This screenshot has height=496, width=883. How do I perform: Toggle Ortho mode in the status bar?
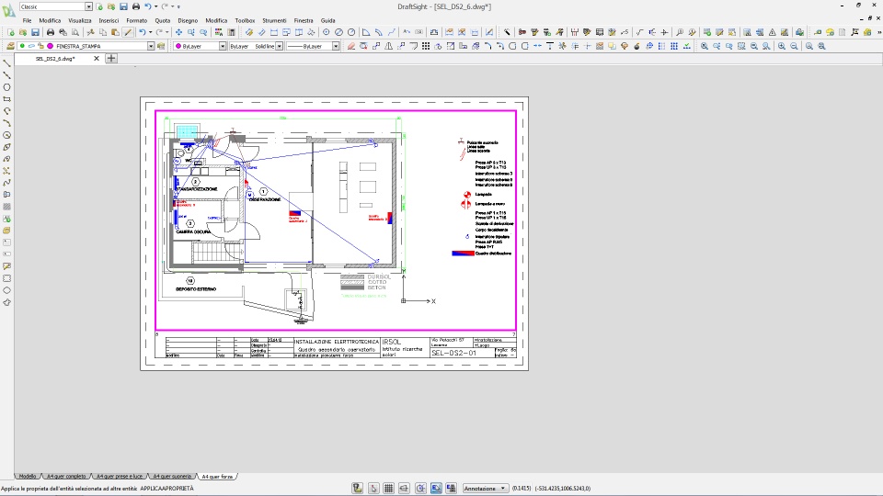tap(405, 489)
